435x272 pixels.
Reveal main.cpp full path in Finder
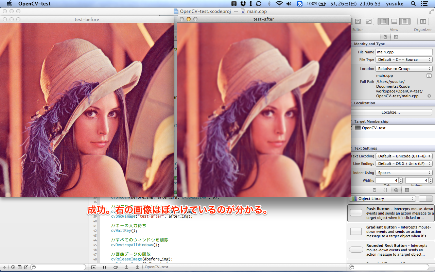pos(429,96)
